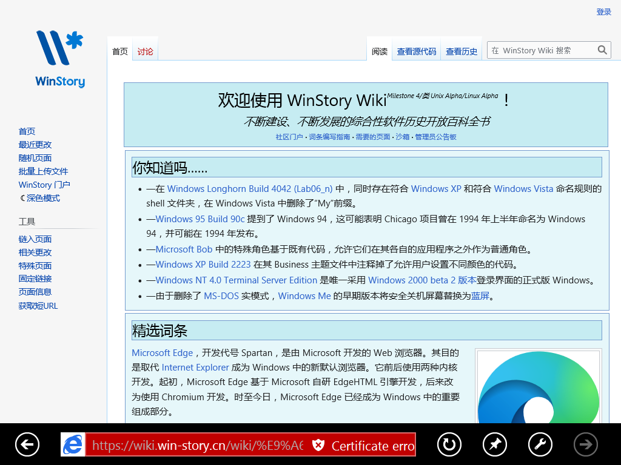Click the Microsoft Bob link
This screenshot has width=621, height=465.
(x=184, y=249)
